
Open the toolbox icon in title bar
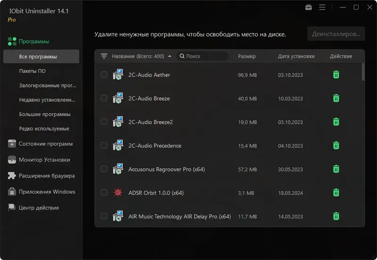point(308,8)
